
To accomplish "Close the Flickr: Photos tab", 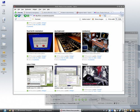I will (x=111, y=12).
